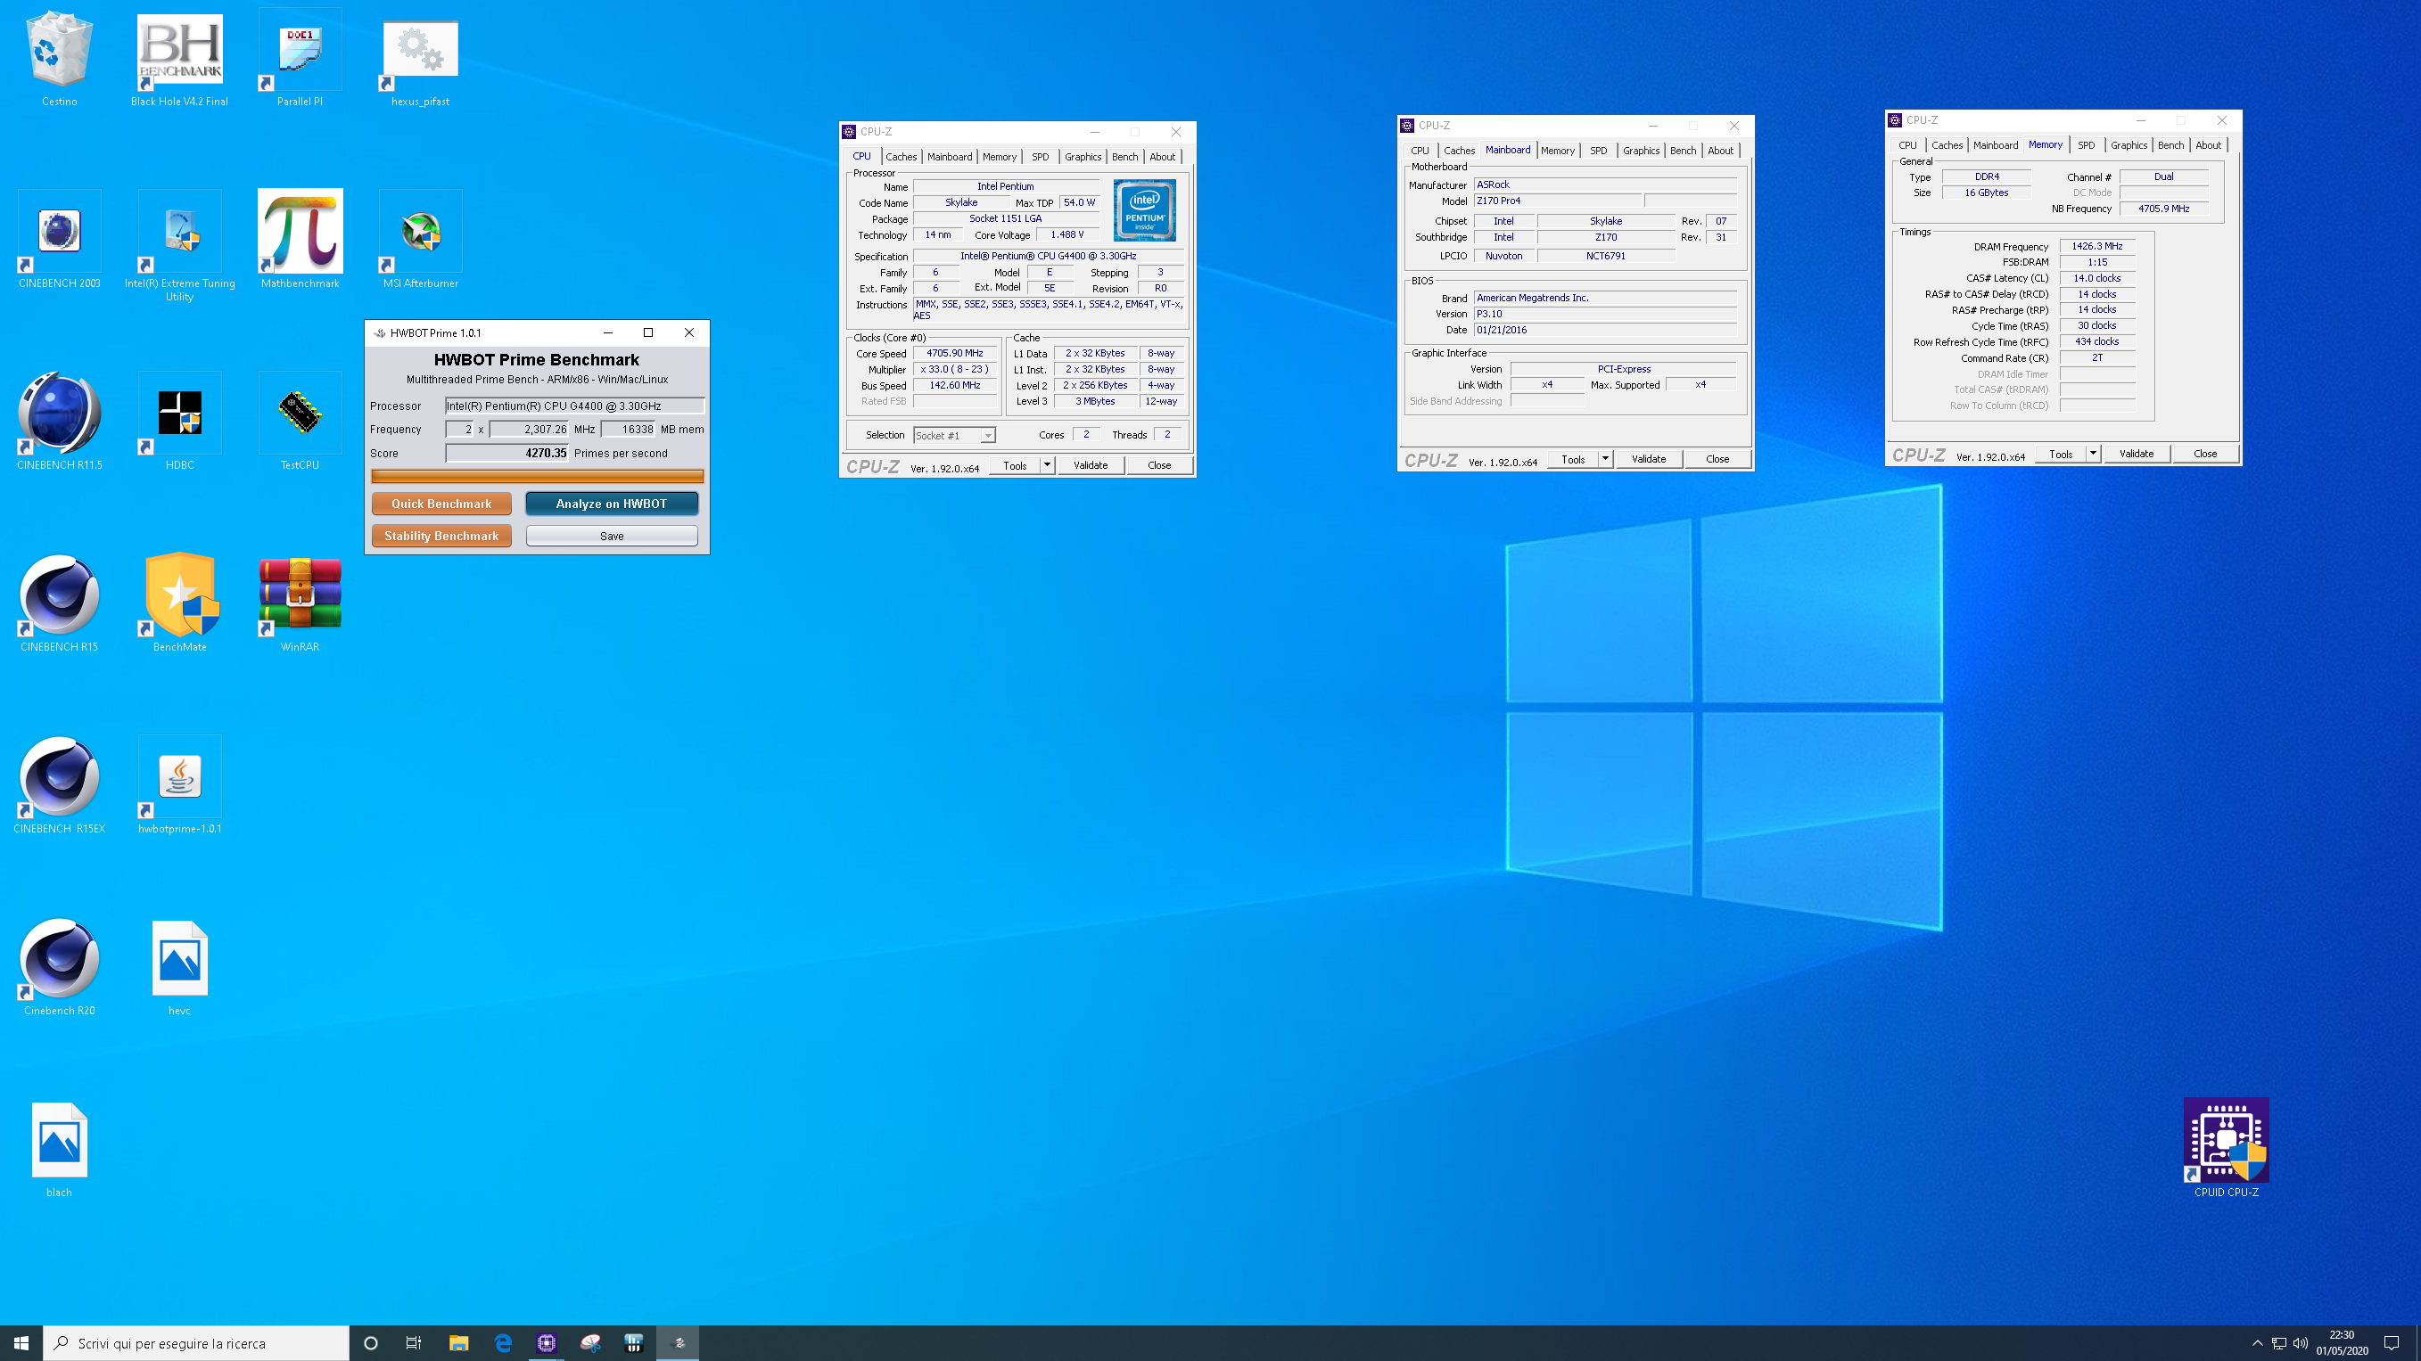Open Black Hole V4.2 Final shortcut
Viewport: 2421px width, 1361px height.
pos(179,58)
